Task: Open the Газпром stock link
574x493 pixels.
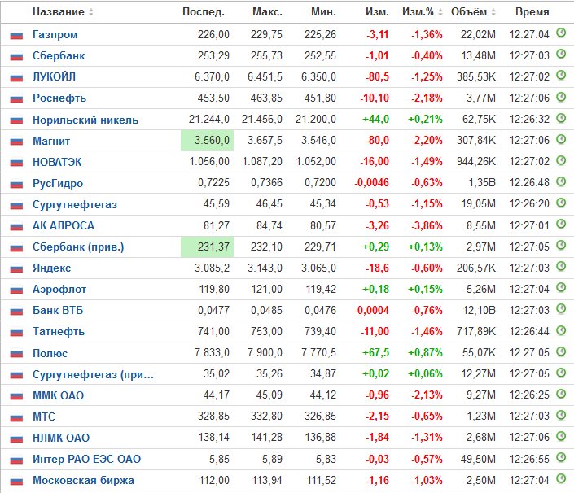Action: [55, 34]
